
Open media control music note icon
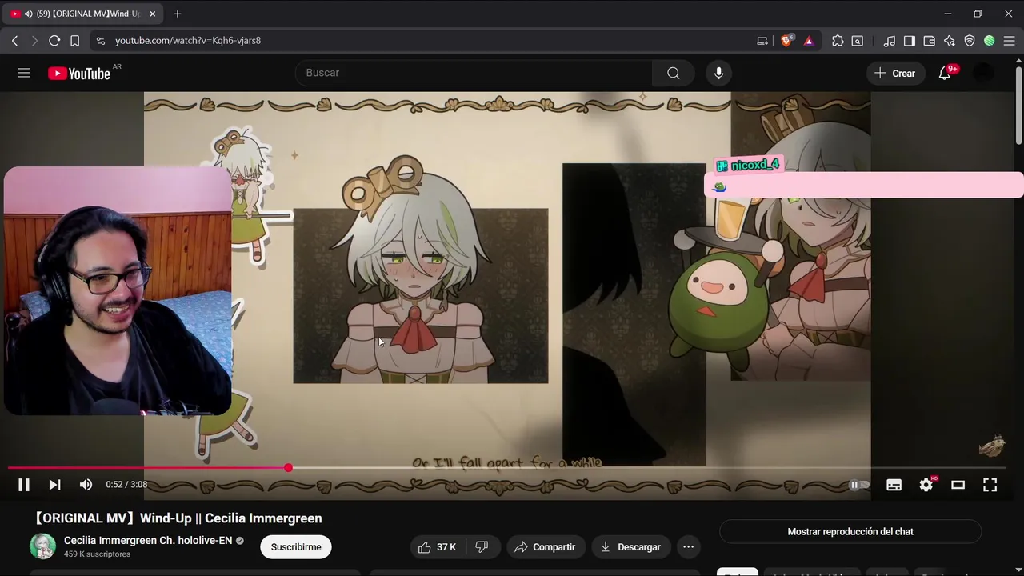[x=890, y=41]
